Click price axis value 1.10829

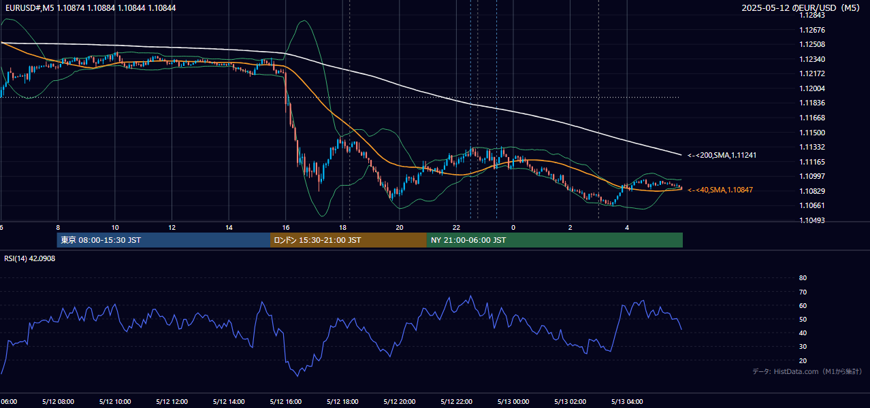(813, 191)
